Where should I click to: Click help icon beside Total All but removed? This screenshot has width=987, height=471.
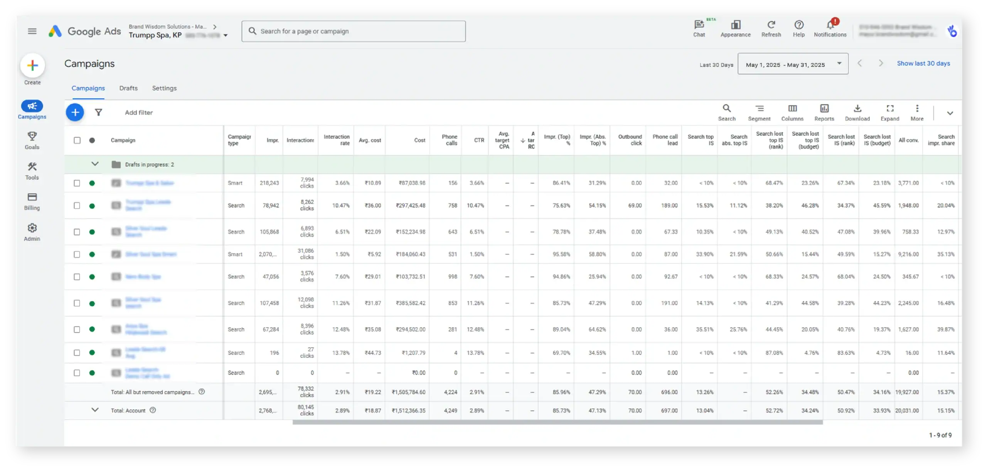202,392
